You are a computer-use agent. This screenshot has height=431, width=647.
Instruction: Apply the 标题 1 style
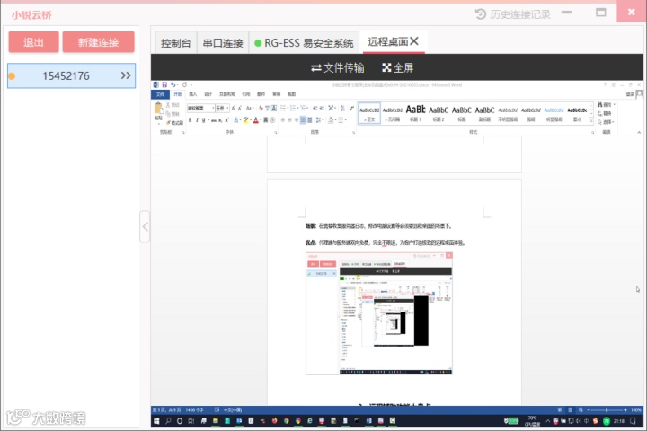415,113
